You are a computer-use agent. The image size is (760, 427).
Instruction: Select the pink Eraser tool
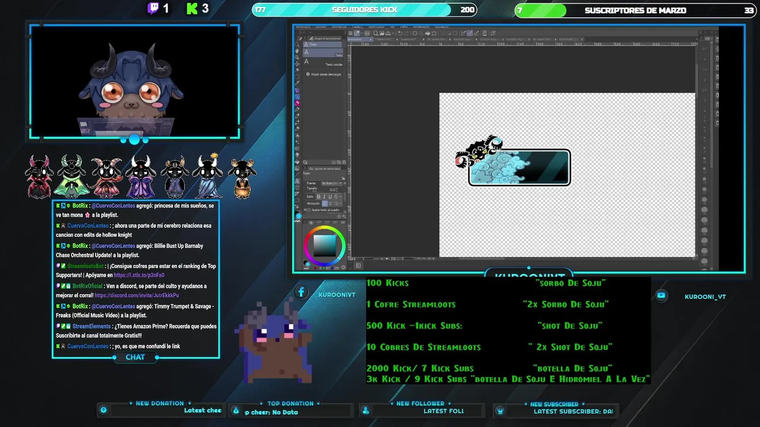pyautogui.click(x=297, y=103)
